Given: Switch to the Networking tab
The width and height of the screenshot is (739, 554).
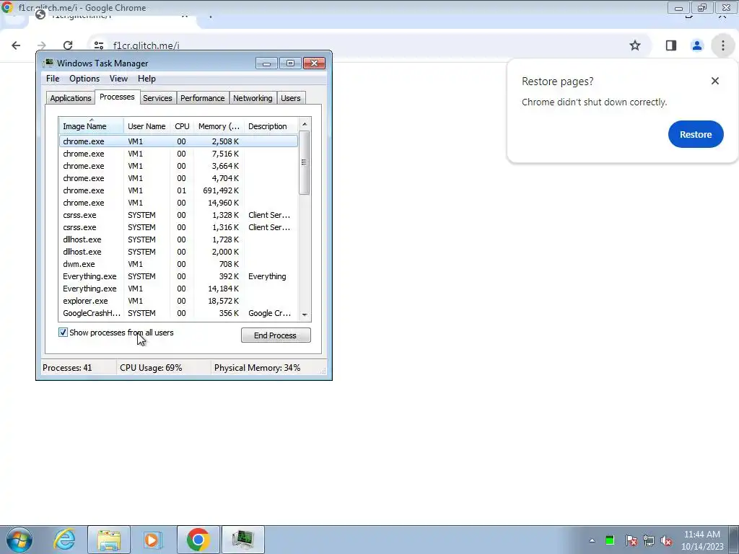Looking at the screenshot, I should click(x=253, y=98).
